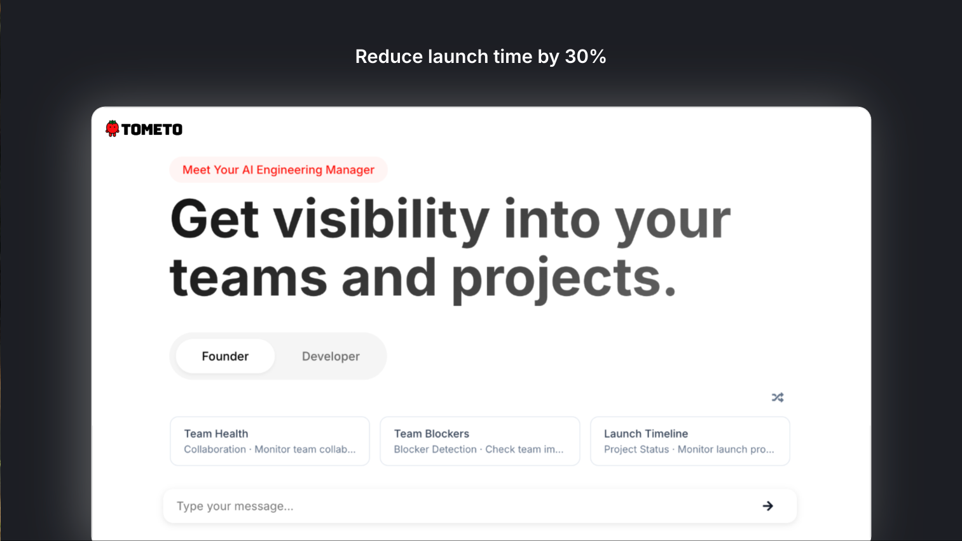Send message with the arrow icon

[x=768, y=506]
